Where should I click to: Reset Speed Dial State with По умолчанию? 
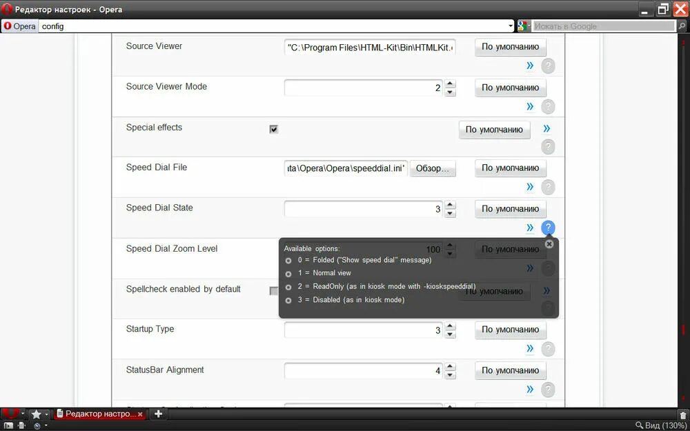(x=510, y=209)
